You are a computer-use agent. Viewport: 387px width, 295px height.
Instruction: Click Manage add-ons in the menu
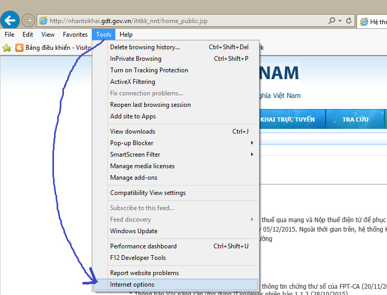134,178
